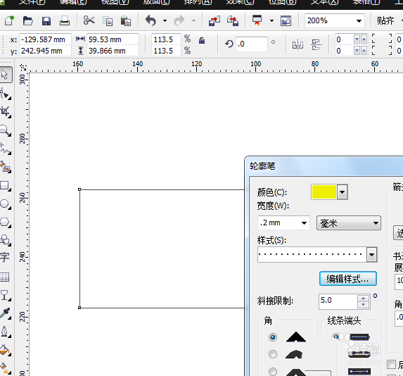Select the Fill bucket tool
The width and height of the screenshot is (403, 376).
(x=5, y=351)
